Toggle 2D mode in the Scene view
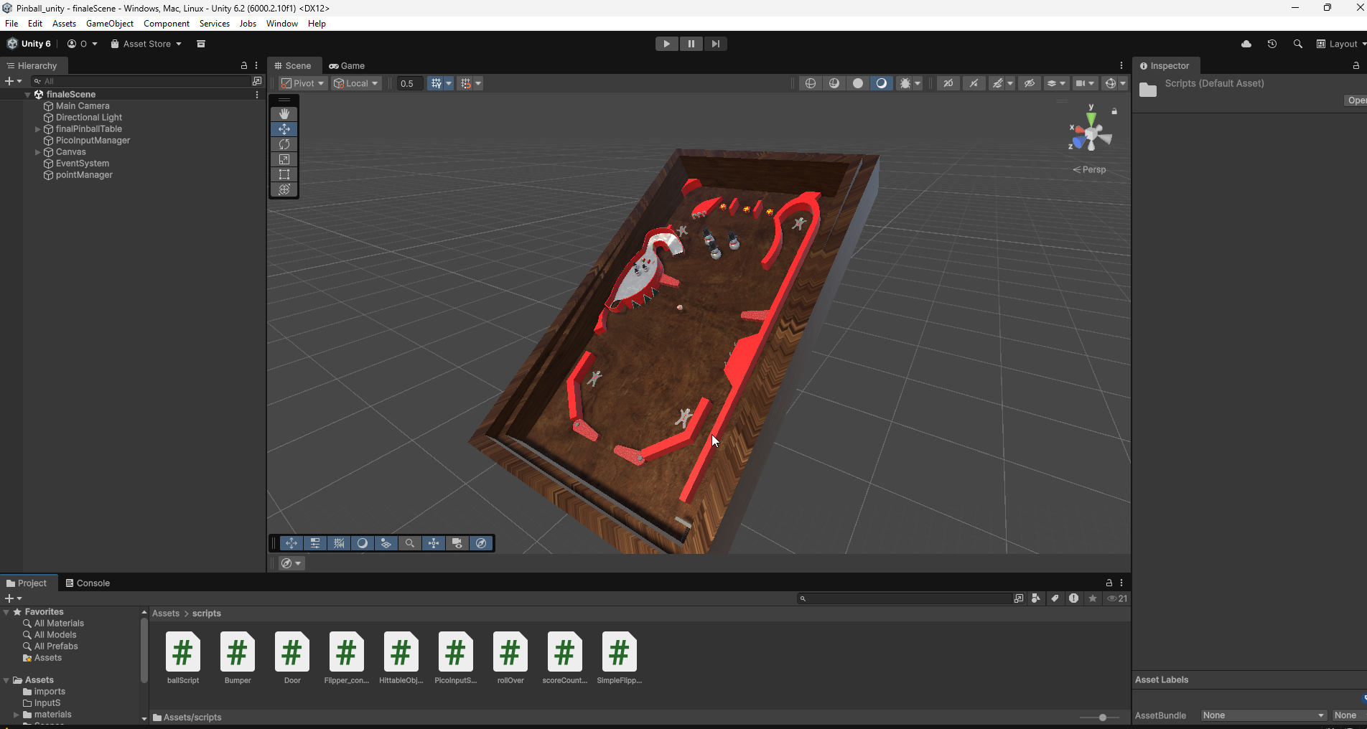This screenshot has height=729, width=1367. (948, 83)
